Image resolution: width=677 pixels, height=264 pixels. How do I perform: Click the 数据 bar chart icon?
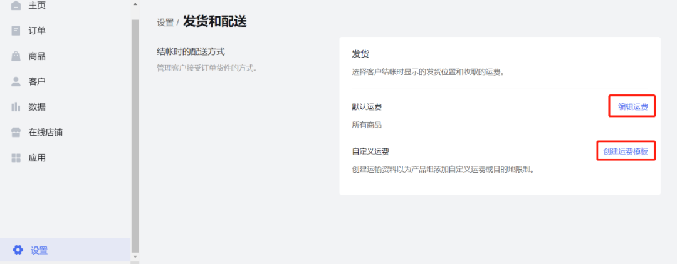click(16, 107)
